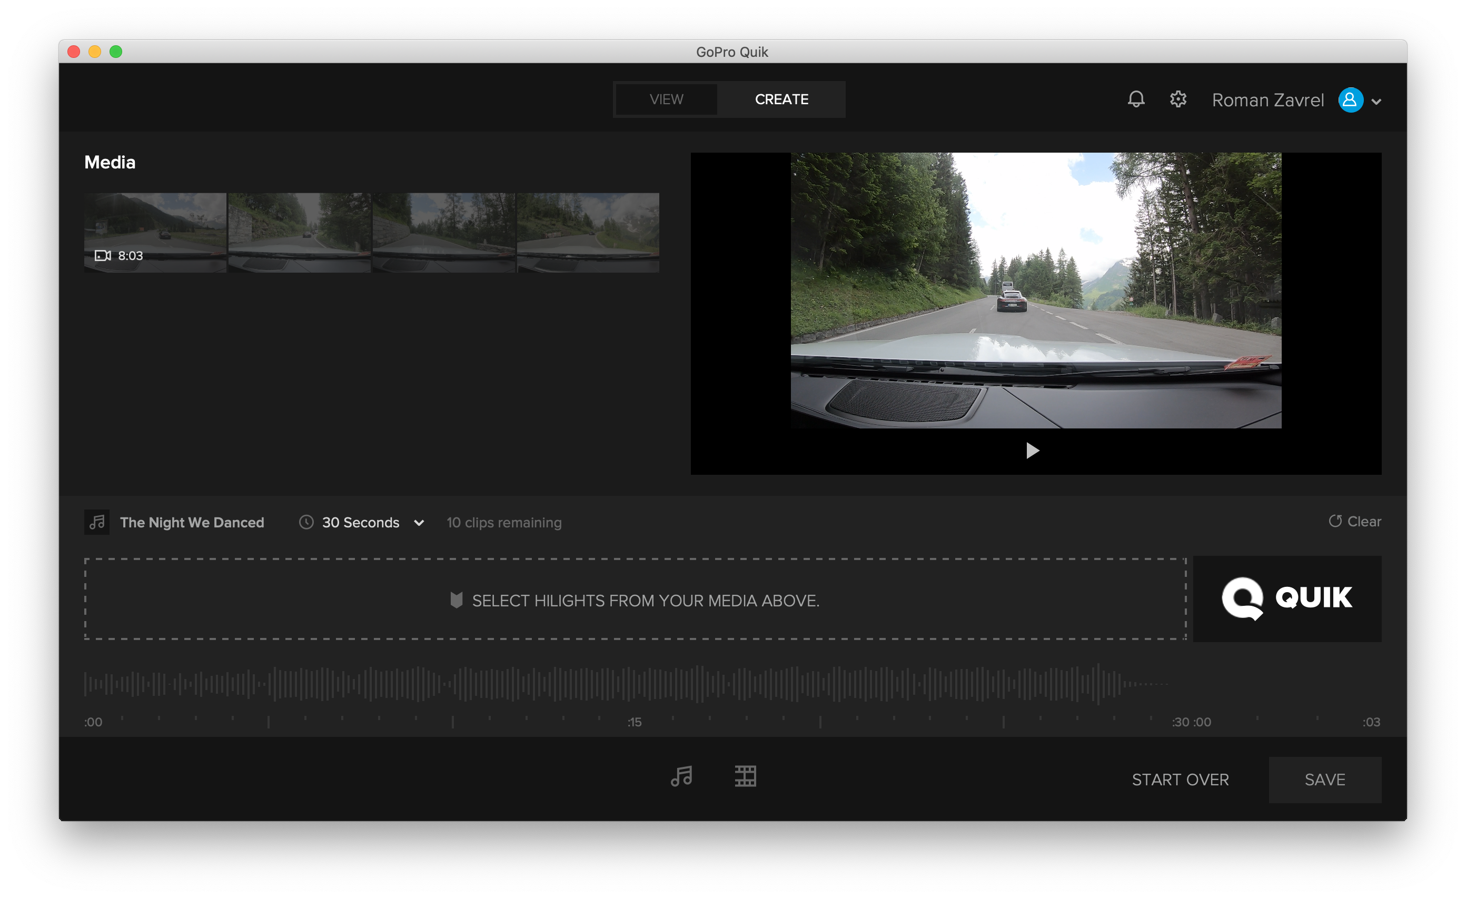This screenshot has width=1466, height=899.
Task: Open settings gear icon
Action: [1178, 99]
